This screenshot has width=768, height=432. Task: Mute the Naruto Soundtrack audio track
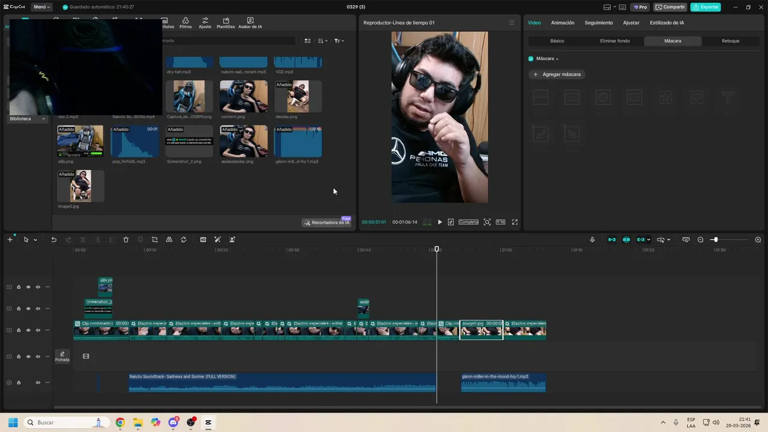38,382
